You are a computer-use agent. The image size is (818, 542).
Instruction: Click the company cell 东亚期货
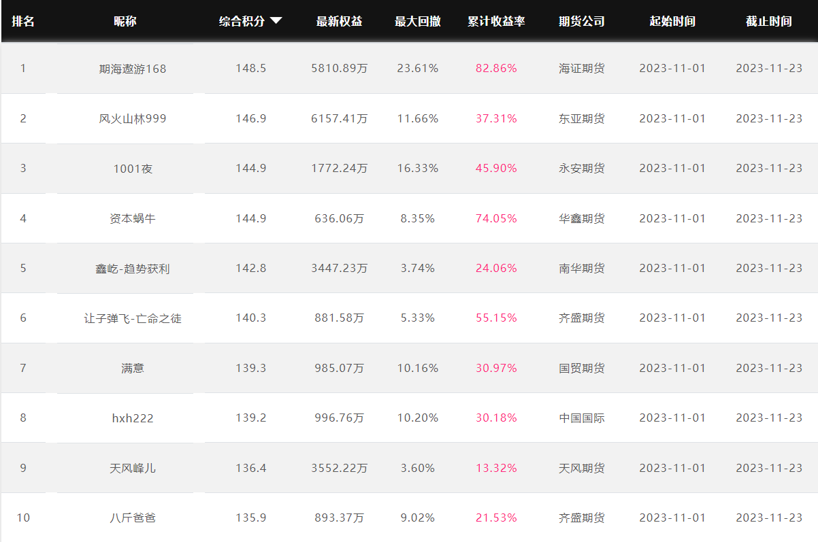click(582, 118)
